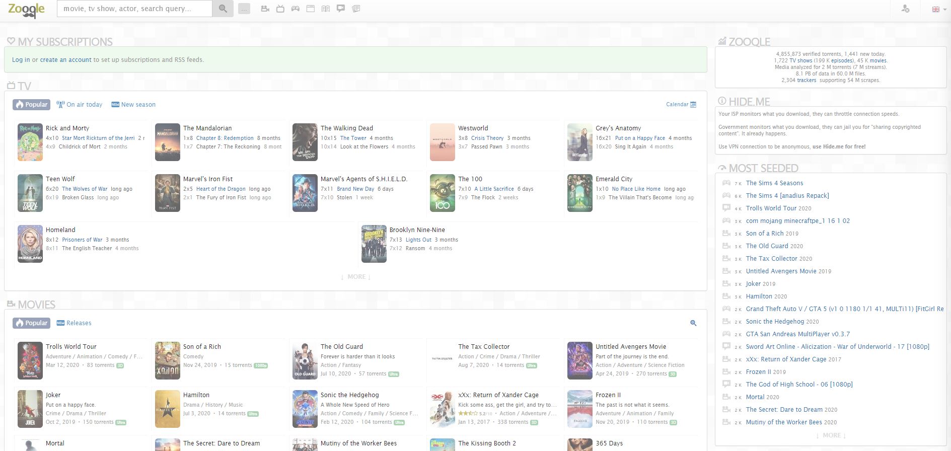Click the 'create an account' link

pos(65,60)
